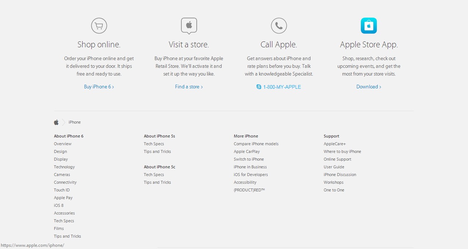Go to the Design page link

(61, 151)
